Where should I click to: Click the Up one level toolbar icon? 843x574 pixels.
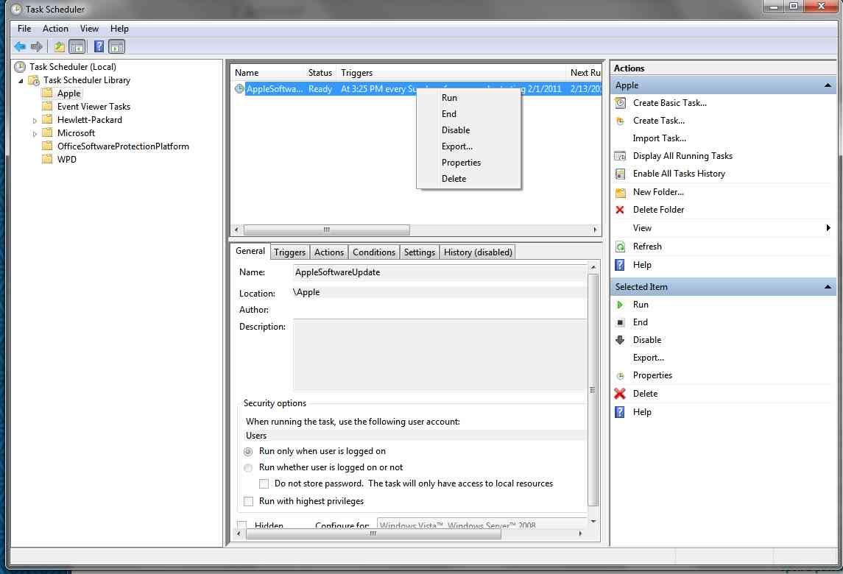(x=60, y=47)
